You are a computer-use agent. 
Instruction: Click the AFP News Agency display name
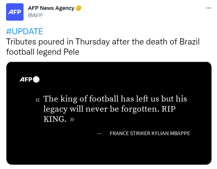click(x=51, y=8)
